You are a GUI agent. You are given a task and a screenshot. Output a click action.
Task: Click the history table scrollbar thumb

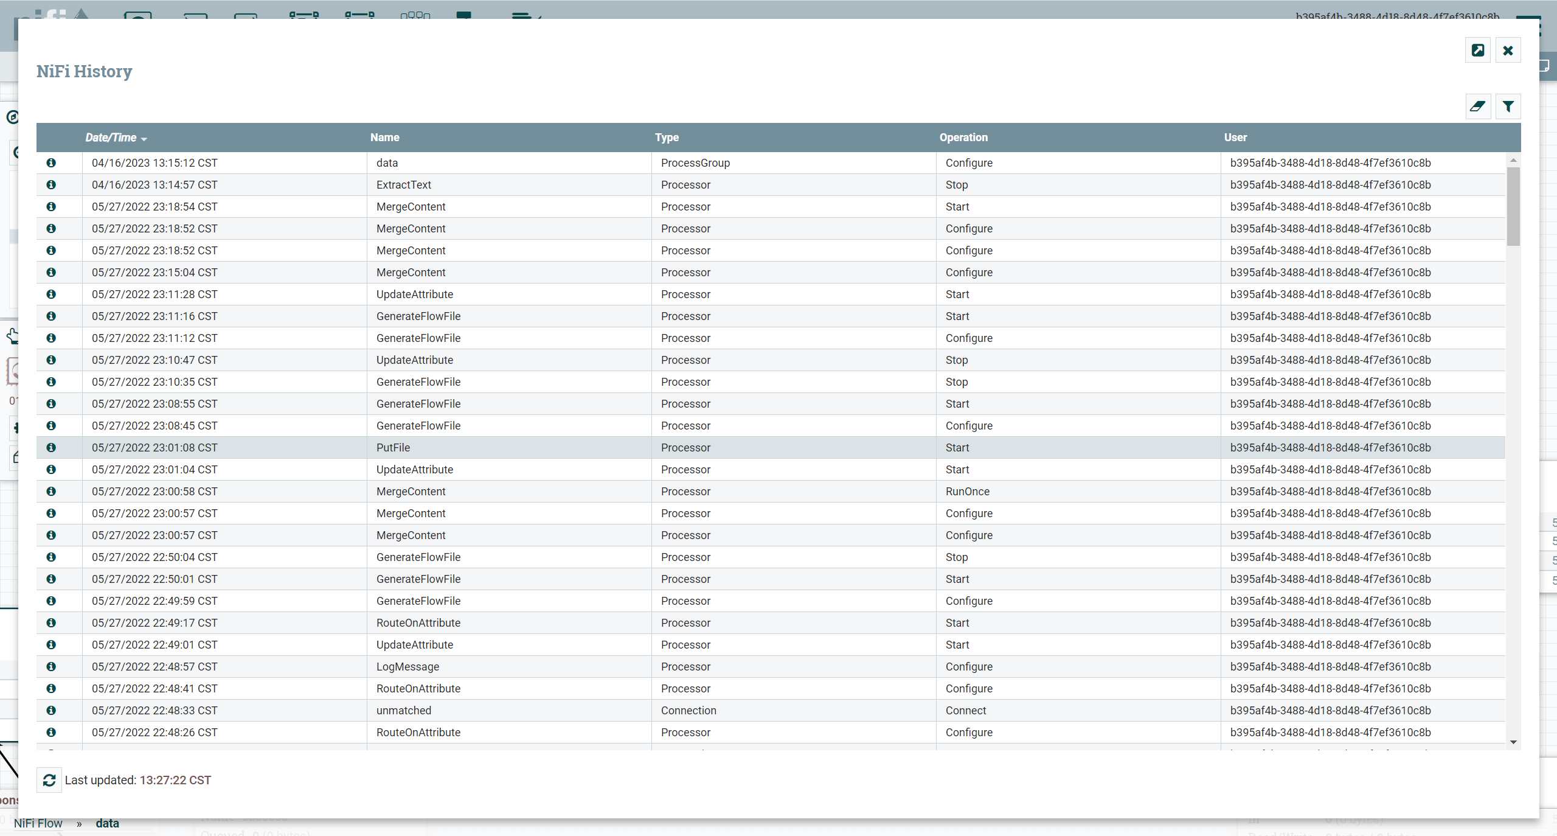1513,206
